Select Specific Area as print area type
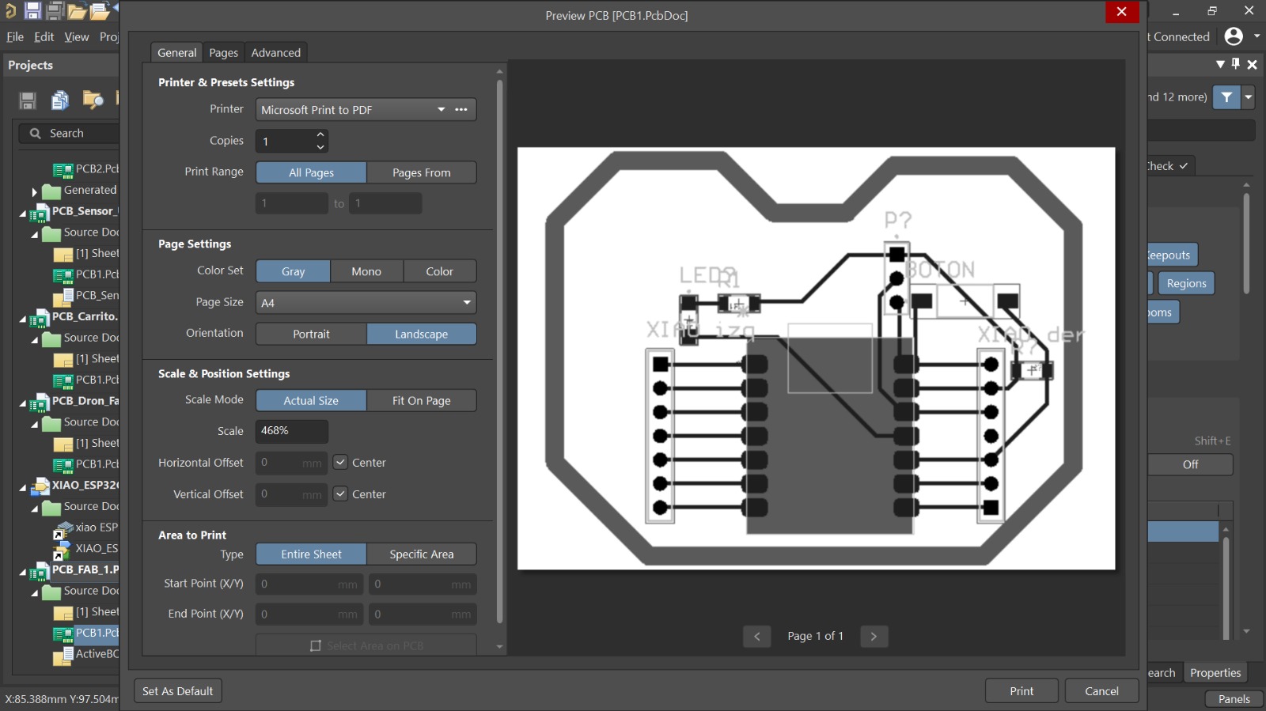Screen dimensions: 1266x711 [x=422, y=554]
